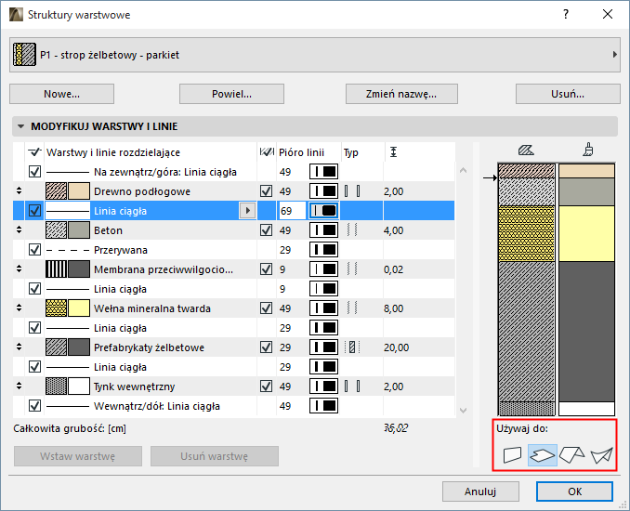Click the Help question mark in title bar
630x511 pixels.
click(x=566, y=15)
